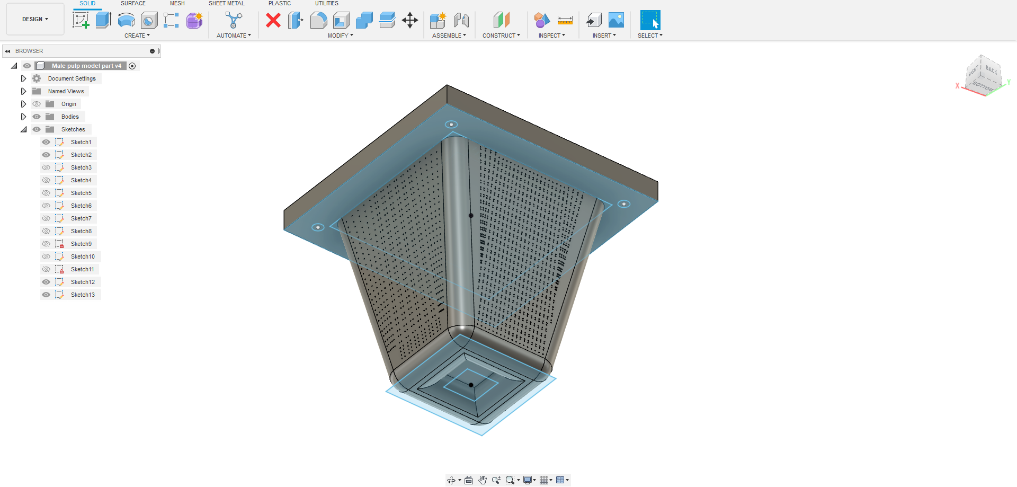Open Display Settings in navigation bar
Screen dimensions: 1017x487
coord(528,480)
